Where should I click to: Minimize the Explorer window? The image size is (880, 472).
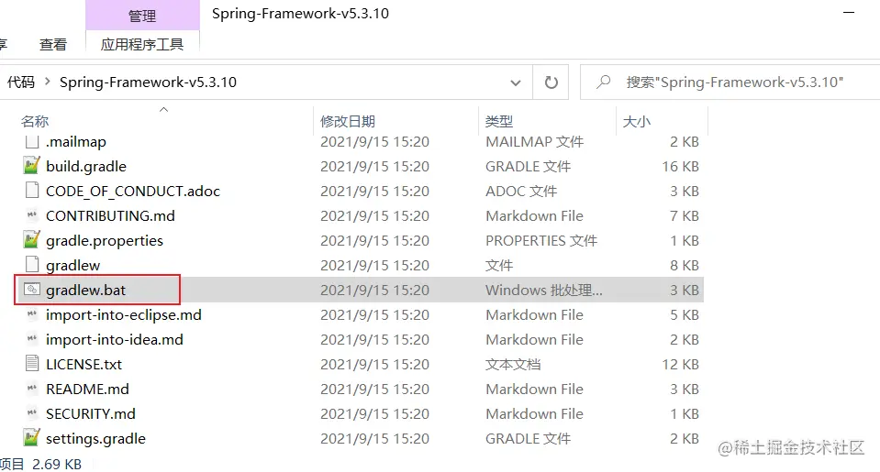[x=849, y=12]
